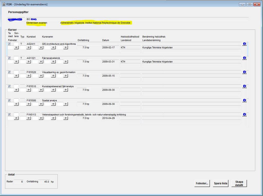Click the Omfattning total field showing 45.0
The image size is (263, 196).
coord(44,182)
